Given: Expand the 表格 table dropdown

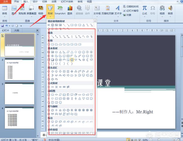Looking at the screenshot, I should 5,17.
